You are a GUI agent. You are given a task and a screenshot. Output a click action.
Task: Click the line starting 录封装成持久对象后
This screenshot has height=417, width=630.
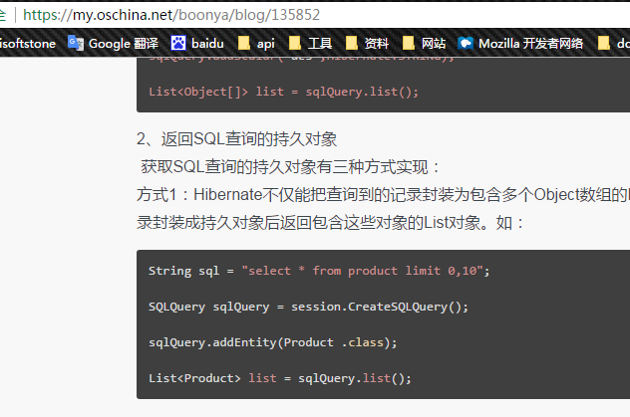coord(330,221)
